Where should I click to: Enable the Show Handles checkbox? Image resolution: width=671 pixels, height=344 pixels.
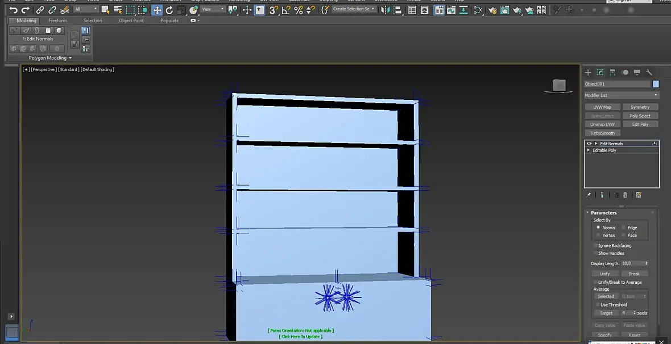(595, 253)
